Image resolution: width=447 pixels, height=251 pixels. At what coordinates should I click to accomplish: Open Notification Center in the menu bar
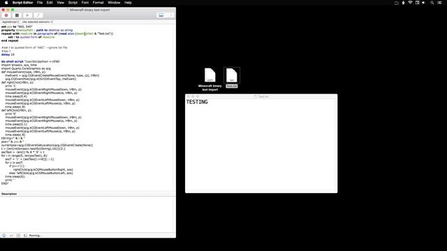[439, 3]
